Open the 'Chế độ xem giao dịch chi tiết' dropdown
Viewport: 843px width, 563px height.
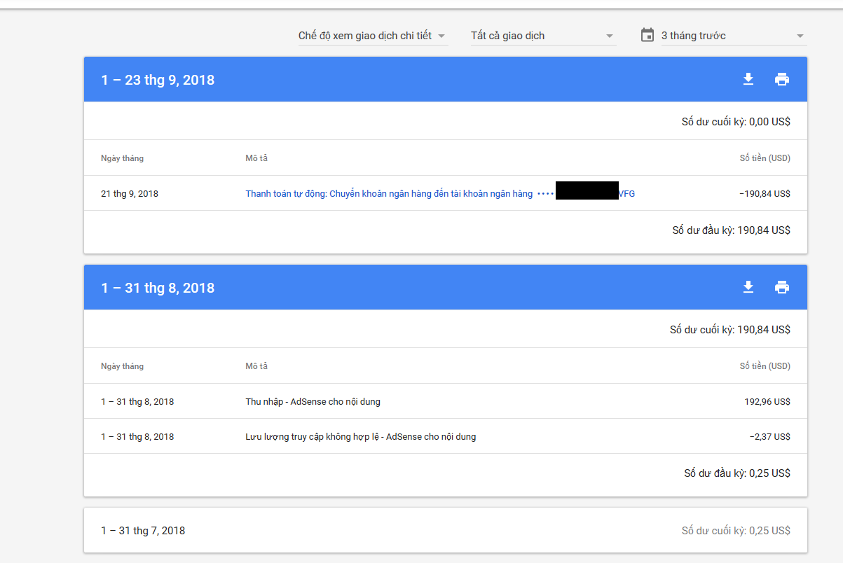[373, 36]
